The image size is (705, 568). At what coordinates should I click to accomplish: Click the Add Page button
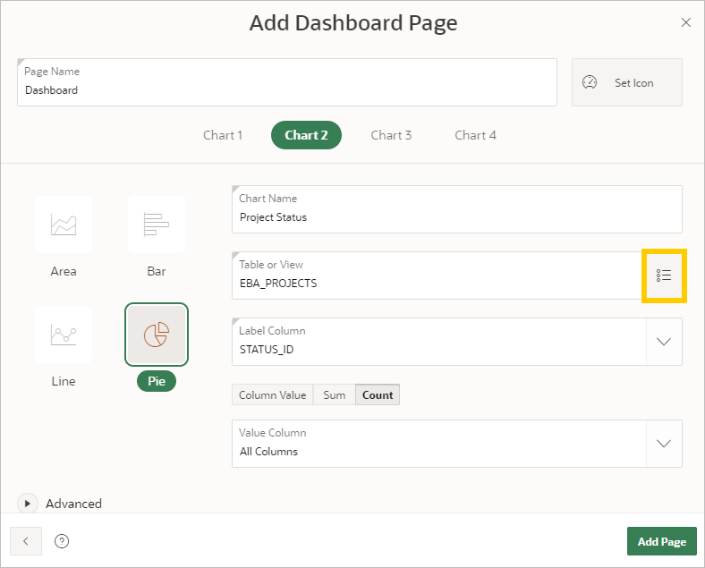(662, 541)
